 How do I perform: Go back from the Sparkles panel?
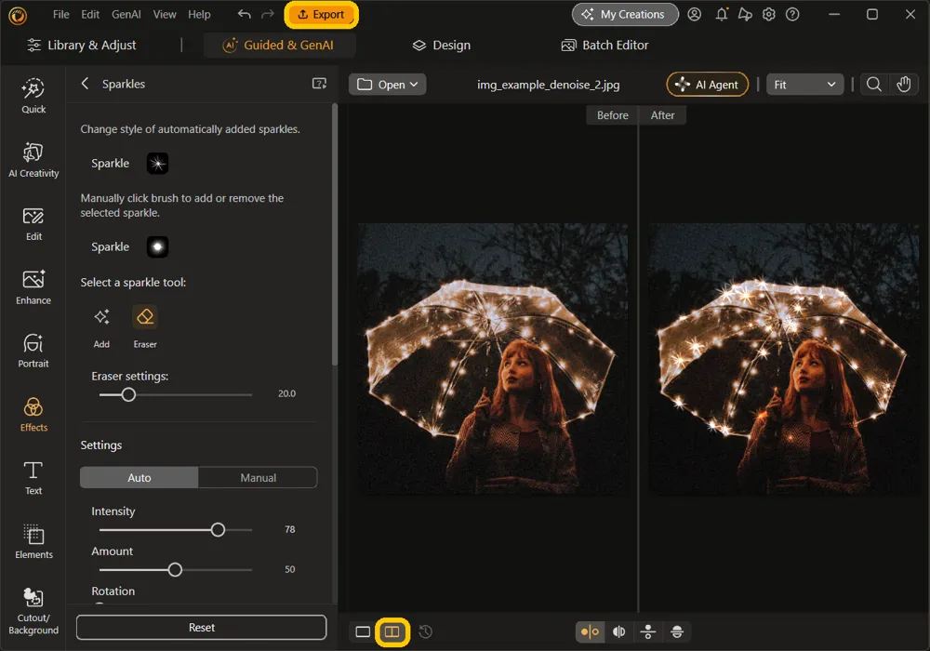click(x=85, y=84)
